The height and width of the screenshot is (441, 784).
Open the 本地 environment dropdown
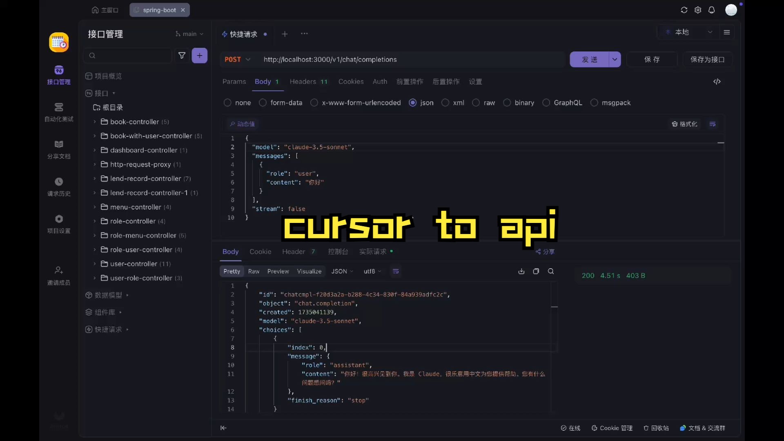click(x=689, y=32)
